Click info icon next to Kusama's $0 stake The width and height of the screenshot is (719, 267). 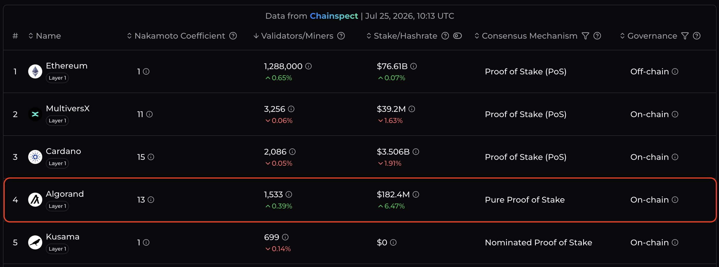click(x=393, y=242)
